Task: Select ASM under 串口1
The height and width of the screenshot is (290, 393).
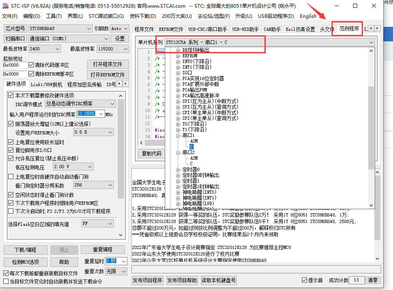Action: coord(194,141)
